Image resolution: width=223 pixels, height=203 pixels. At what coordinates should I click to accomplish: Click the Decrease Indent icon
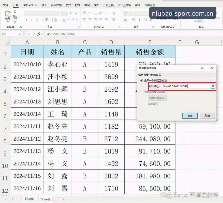[101, 20]
